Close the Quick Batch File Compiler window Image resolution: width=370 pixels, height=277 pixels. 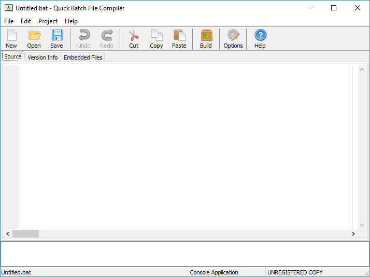[x=358, y=8]
